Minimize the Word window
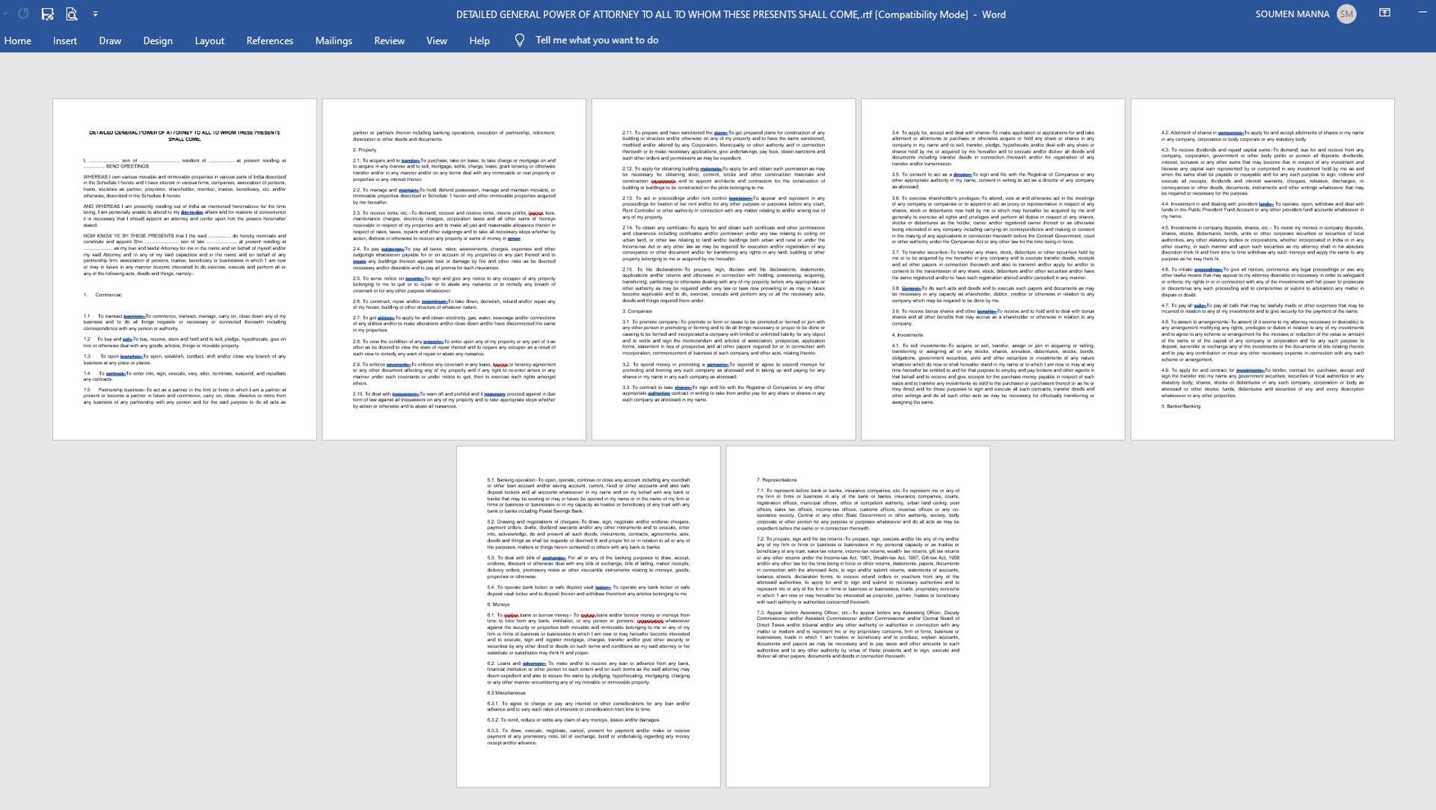 point(1422,13)
